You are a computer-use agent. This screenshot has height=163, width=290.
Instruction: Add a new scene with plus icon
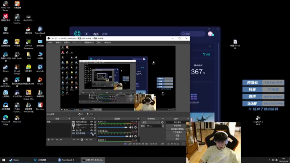(x=49, y=139)
